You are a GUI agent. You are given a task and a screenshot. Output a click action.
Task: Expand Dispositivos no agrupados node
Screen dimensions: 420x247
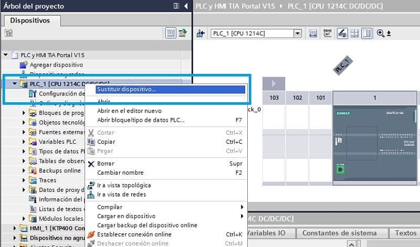click(x=15, y=238)
